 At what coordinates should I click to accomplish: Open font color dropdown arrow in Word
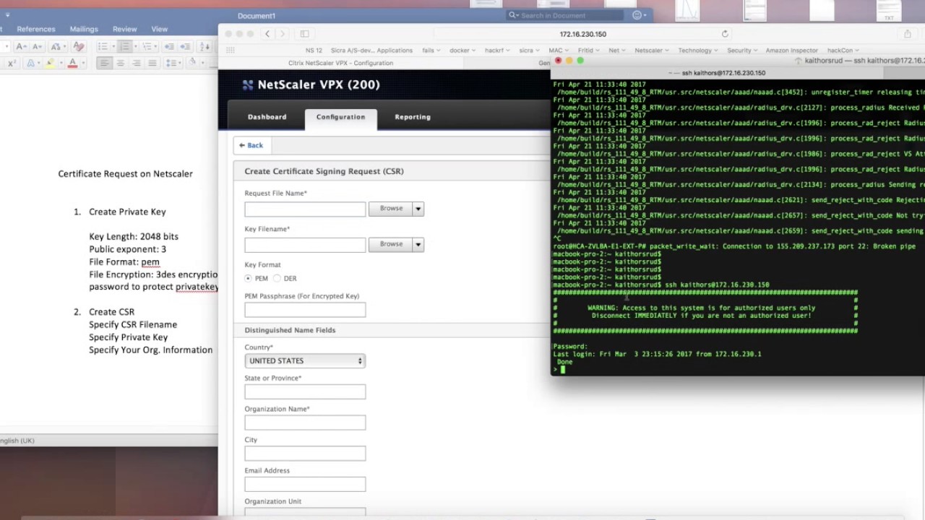pyautogui.click(x=83, y=63)
